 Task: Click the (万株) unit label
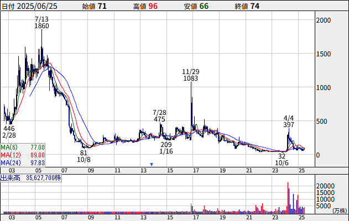340,211
